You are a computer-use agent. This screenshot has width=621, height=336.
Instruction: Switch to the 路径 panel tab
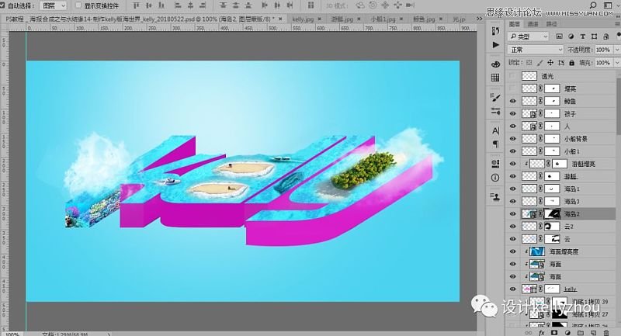pyautogui.click(x=551, y=24)
